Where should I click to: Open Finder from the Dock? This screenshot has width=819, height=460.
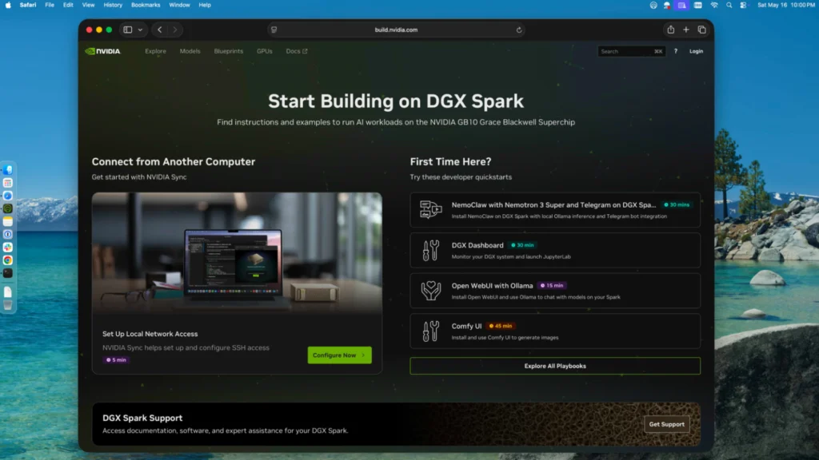coord(8,170)
